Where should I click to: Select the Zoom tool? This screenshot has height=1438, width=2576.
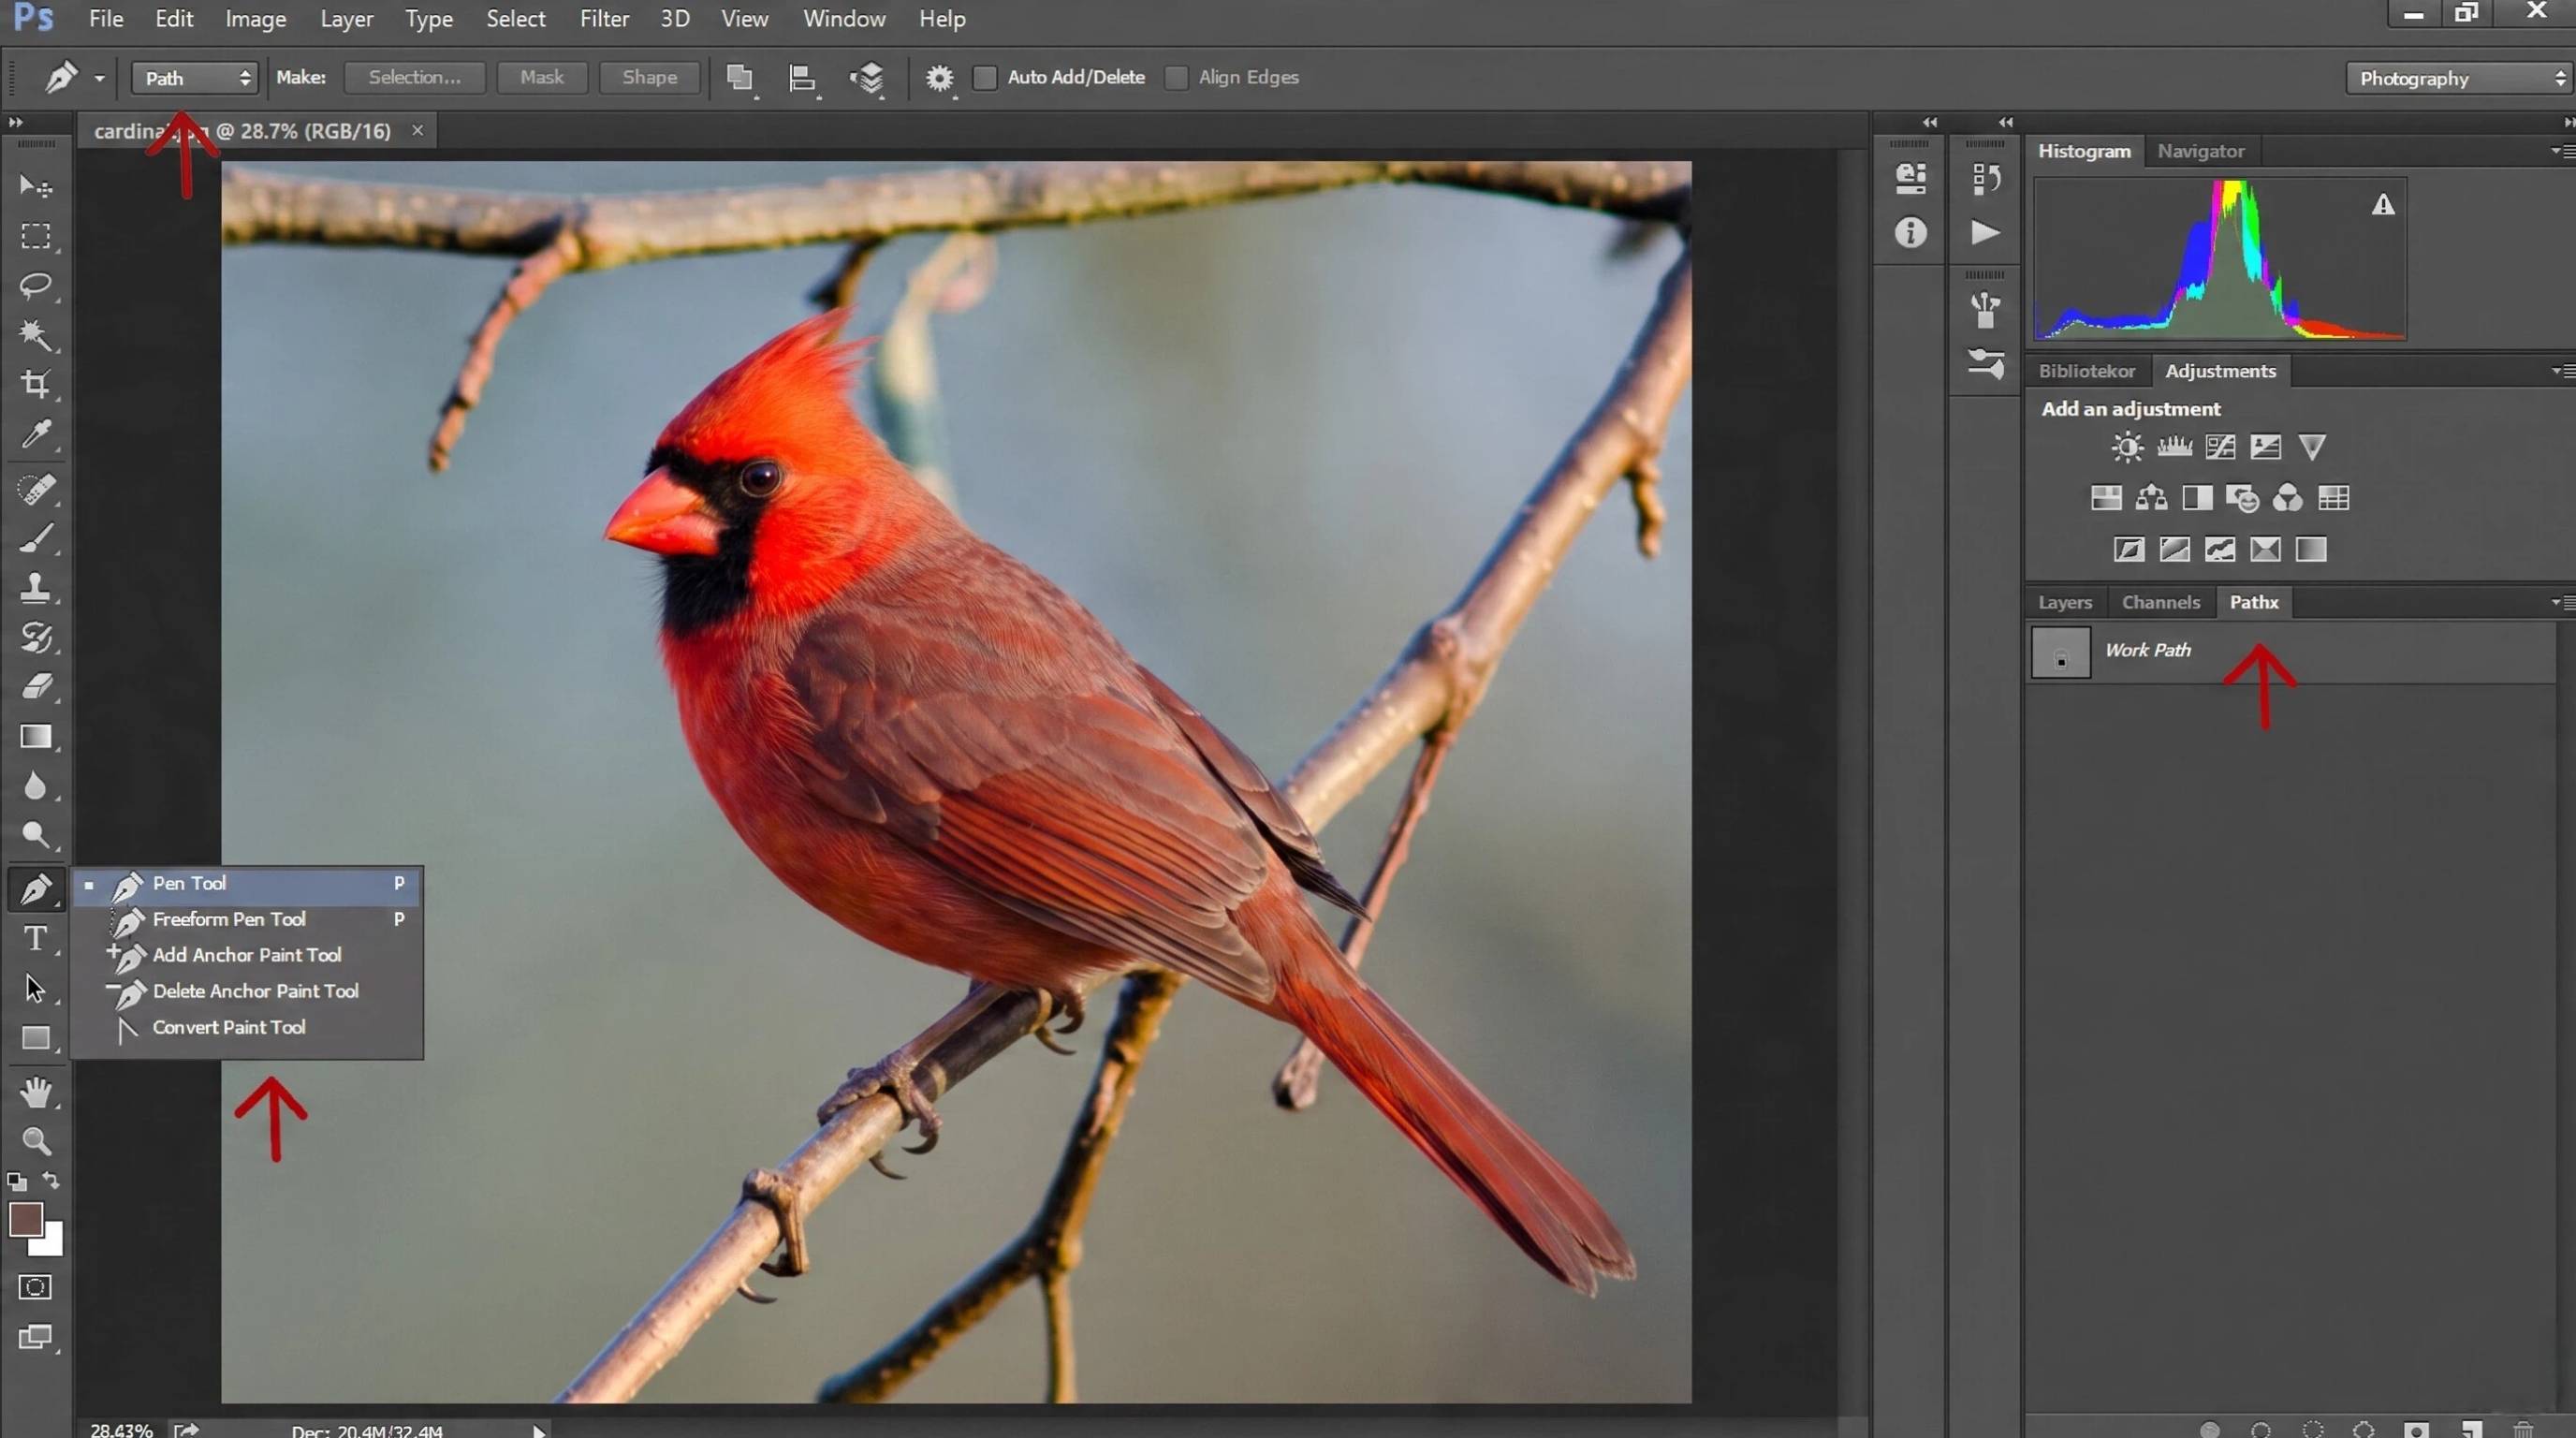[36, 1141]
